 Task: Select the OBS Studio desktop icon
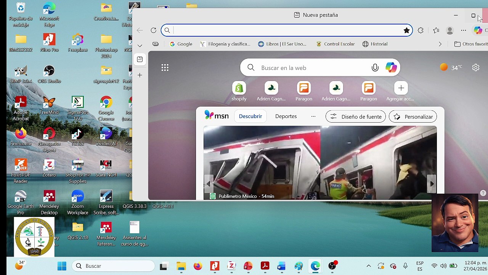pyautogui.click(x=49, y=74)
